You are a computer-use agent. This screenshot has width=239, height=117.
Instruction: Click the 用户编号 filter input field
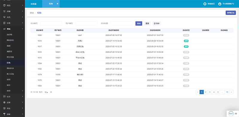pos(86,24)
